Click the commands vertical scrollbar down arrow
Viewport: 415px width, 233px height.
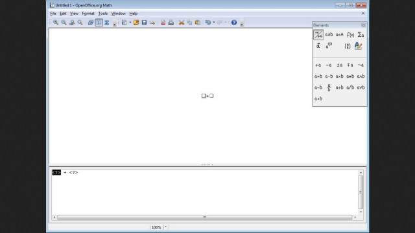pos(361,212)
